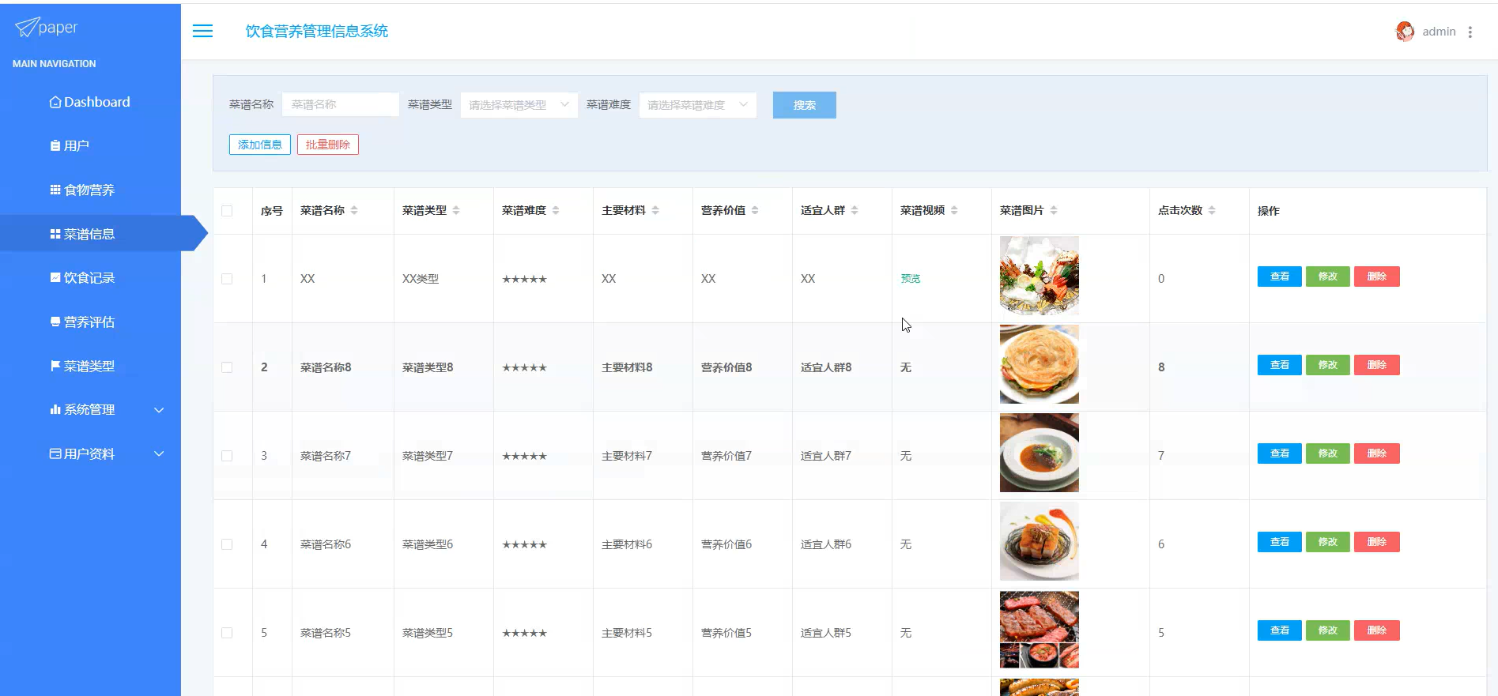Select the header select-all checkbox
This screenshot has width=1498, height=696.
(227, 211)
